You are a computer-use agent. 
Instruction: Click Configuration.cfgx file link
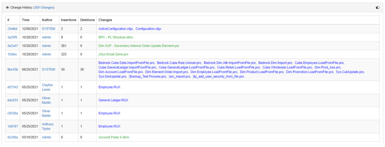[148, 29]
